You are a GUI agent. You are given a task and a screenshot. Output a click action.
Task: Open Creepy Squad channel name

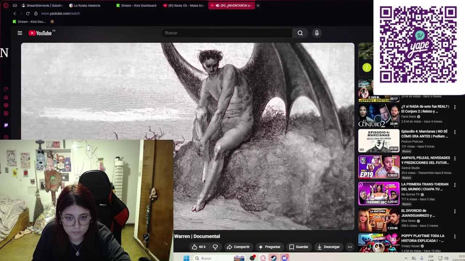click(x=411, y=246)
